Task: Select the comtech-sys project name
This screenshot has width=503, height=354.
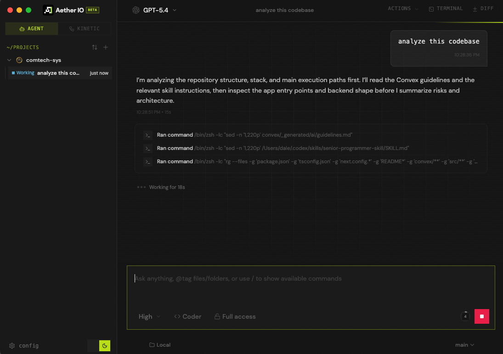Action: point(44,60)
